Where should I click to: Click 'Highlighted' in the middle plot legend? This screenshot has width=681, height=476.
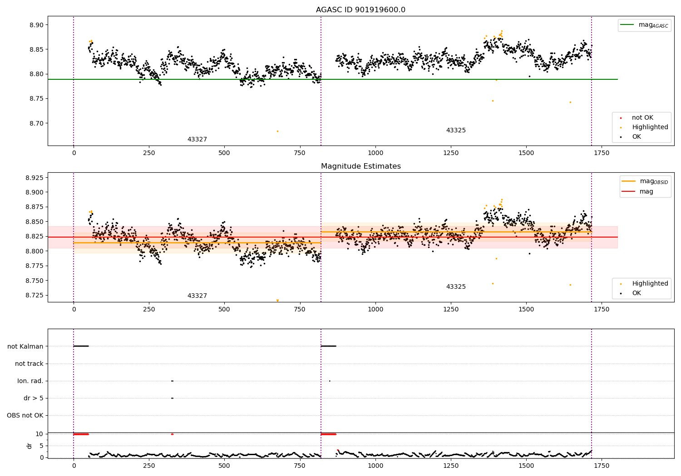pos(650,284)
